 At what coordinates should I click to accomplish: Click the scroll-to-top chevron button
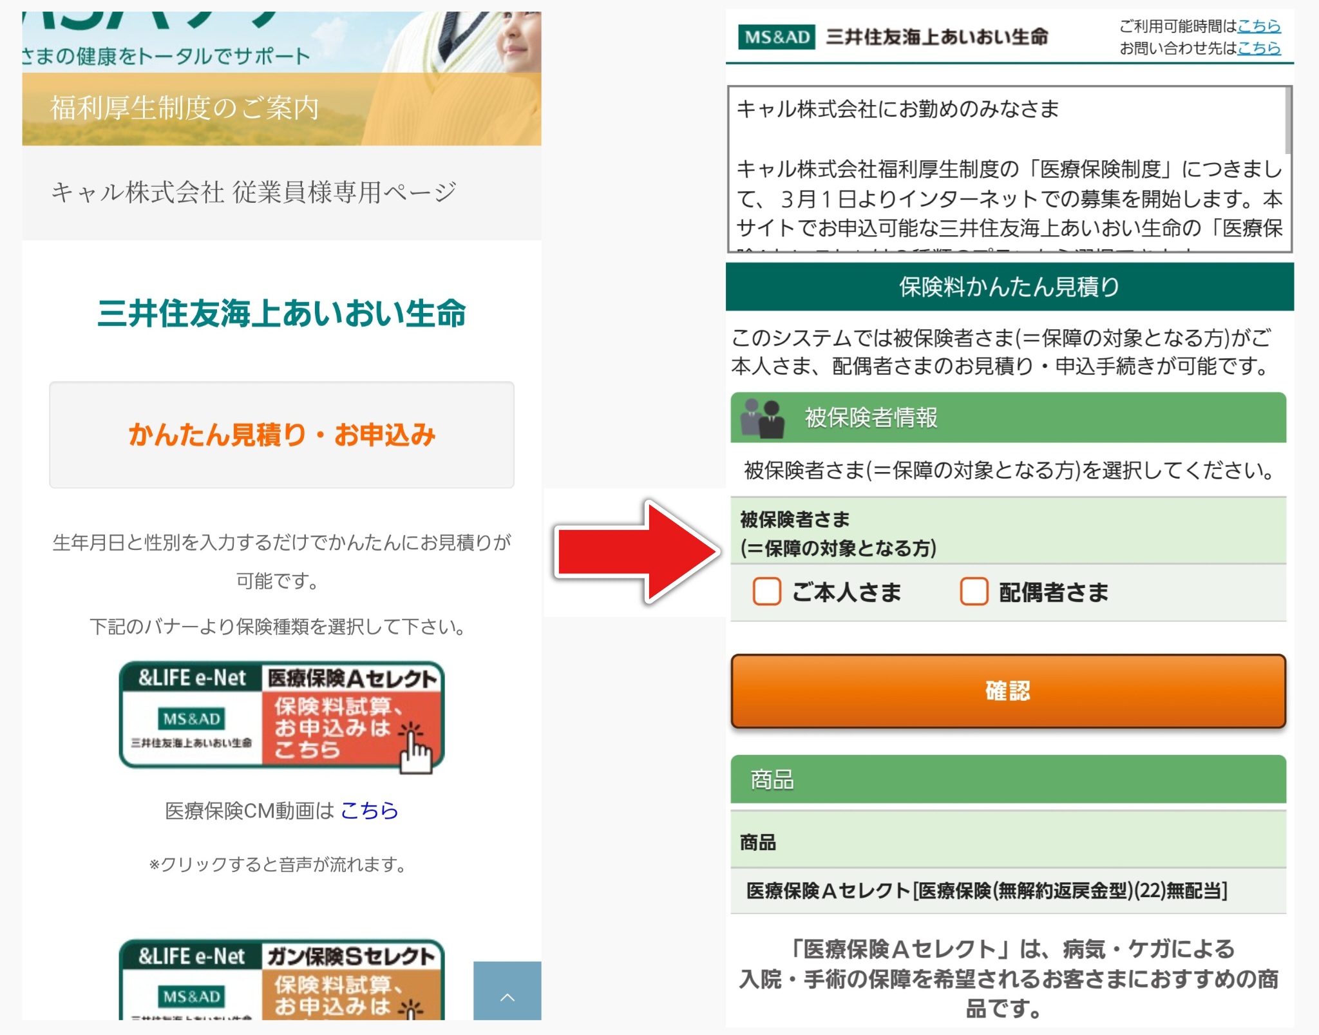coord(507,991)
